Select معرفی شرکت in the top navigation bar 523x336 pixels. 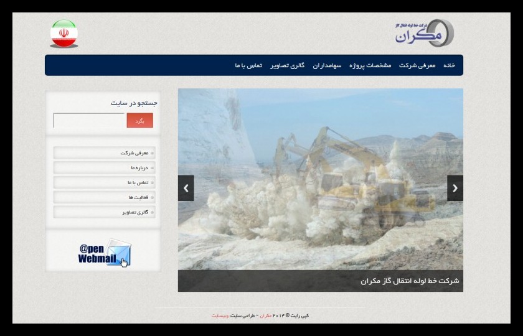point(417,65)
